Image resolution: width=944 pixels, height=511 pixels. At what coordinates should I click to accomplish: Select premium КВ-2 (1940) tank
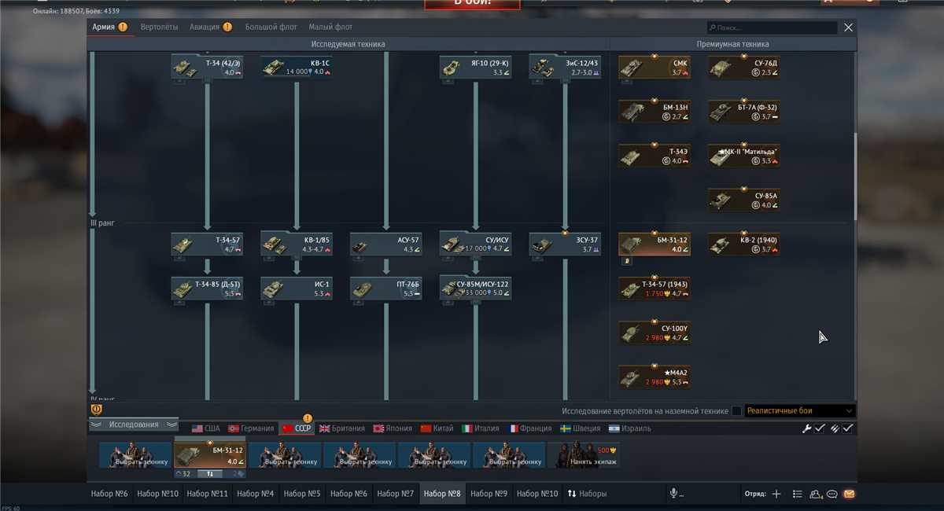[x=744, y=244]
